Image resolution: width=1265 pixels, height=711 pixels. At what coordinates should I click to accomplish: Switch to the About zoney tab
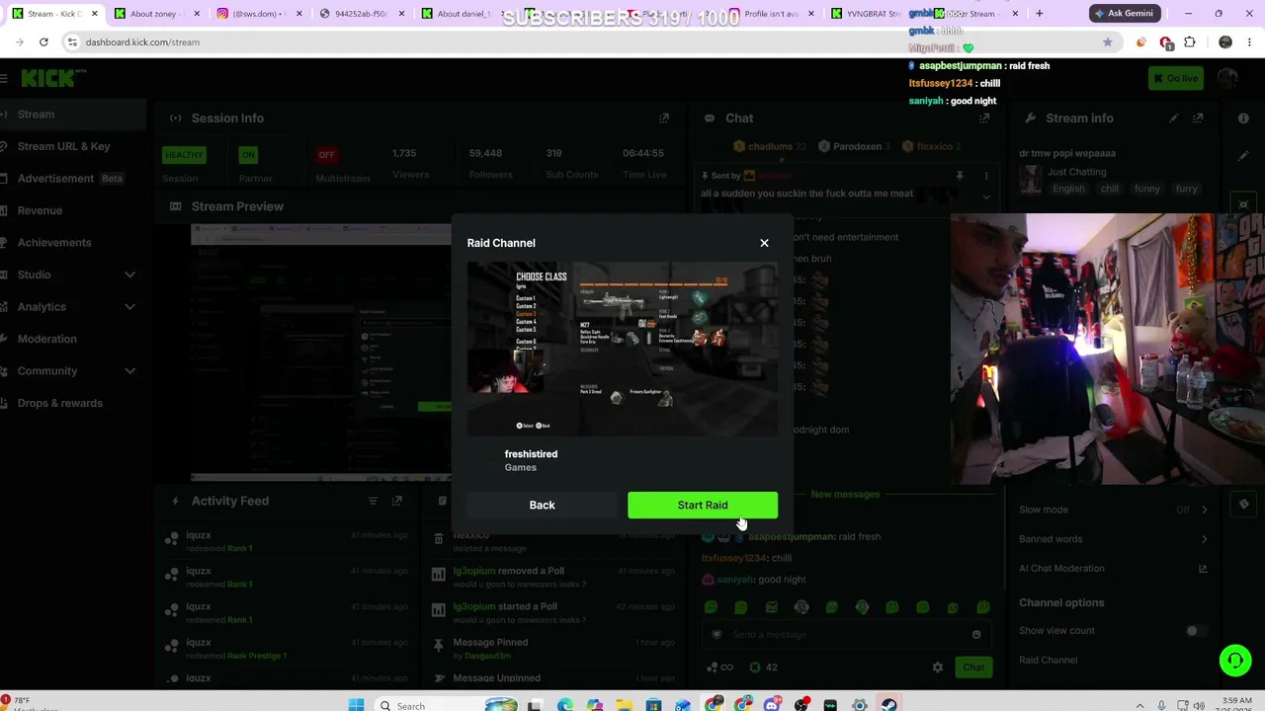coord(155,14)
